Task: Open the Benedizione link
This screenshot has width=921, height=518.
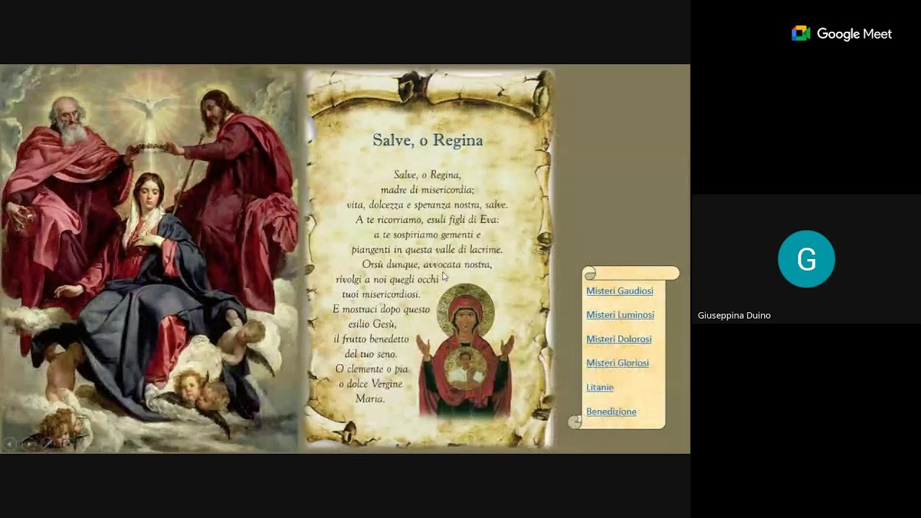Action: click(611, 412)
